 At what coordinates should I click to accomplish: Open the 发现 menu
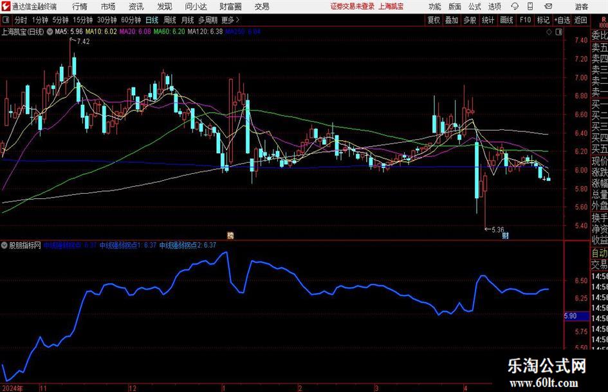tap(165, 6)
